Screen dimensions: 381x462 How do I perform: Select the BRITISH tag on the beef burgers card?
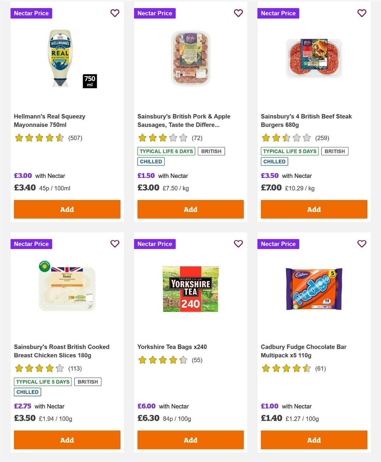point(335,151)
